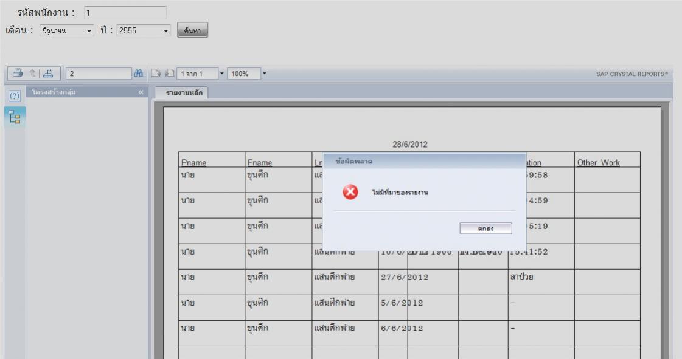Open the parameters panel icon
Screen dimensions: 682x359
point(15,96)
